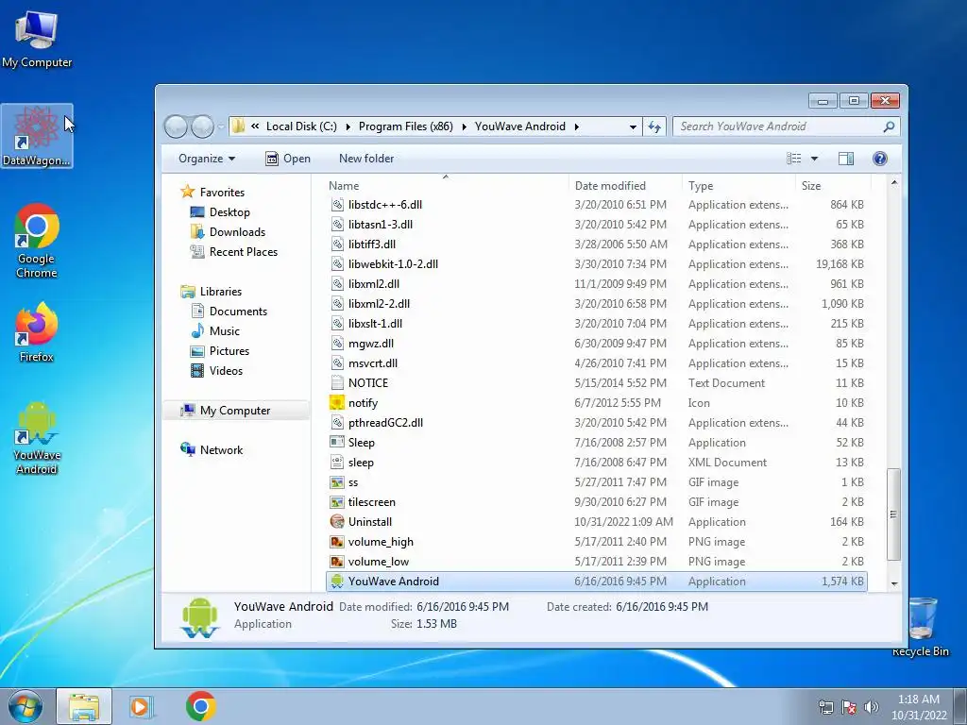Expand the Local Disk (C:) breadcrumb arrow
The image size is (967, 725).
pos(348,126)
